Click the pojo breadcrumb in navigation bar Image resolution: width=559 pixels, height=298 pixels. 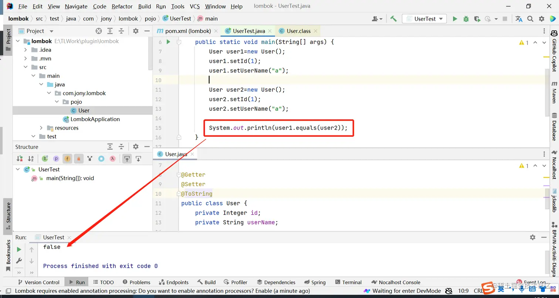click(x=150, y=18)
